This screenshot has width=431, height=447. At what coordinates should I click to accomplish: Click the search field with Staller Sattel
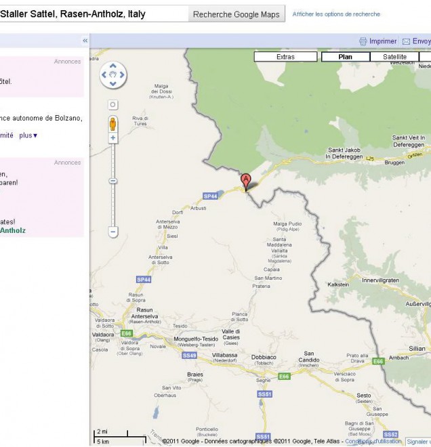(x=94, y=14)
